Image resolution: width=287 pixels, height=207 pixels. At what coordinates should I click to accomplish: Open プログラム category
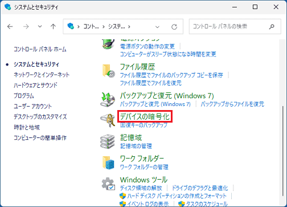click(x=24, y=96)
